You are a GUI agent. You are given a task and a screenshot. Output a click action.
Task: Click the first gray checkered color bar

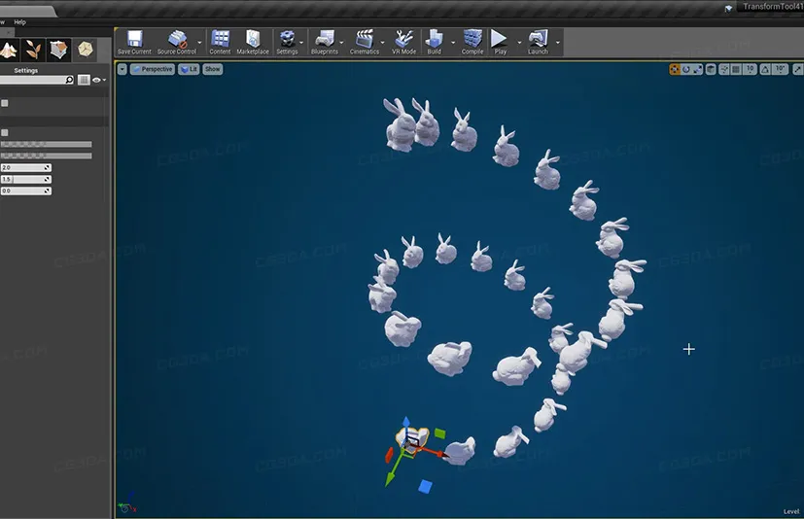pyautogui.click(x=46, y=145)
